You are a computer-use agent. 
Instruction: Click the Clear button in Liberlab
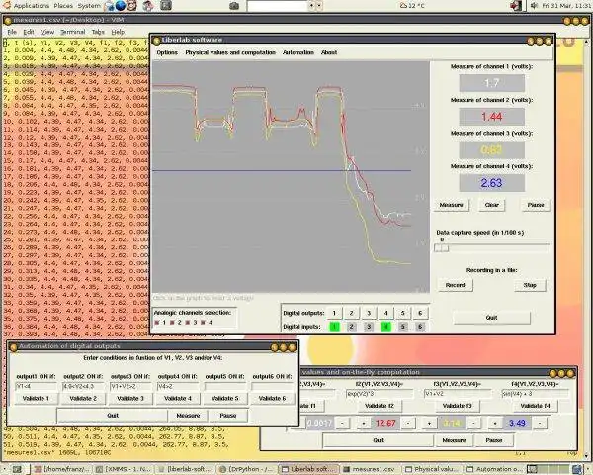[x=491, y=205]
